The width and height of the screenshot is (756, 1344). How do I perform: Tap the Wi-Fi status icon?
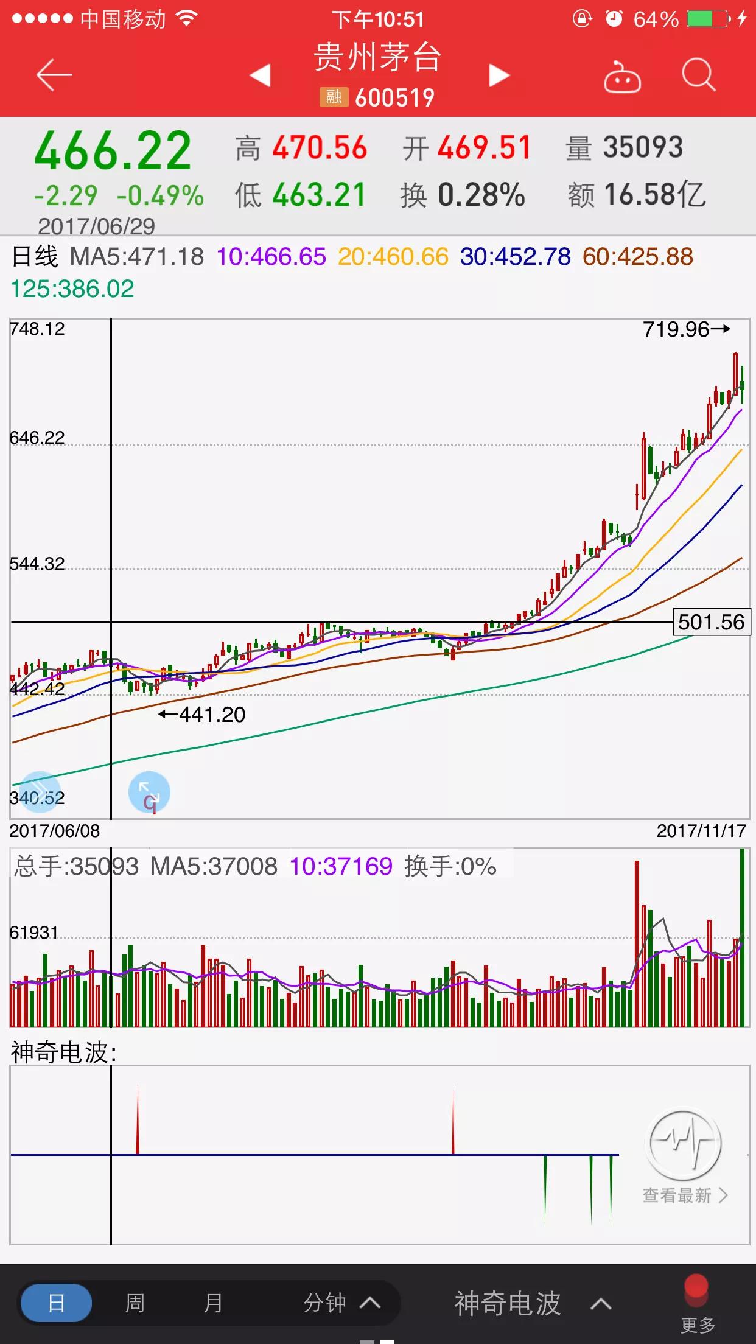click(187, 19)
